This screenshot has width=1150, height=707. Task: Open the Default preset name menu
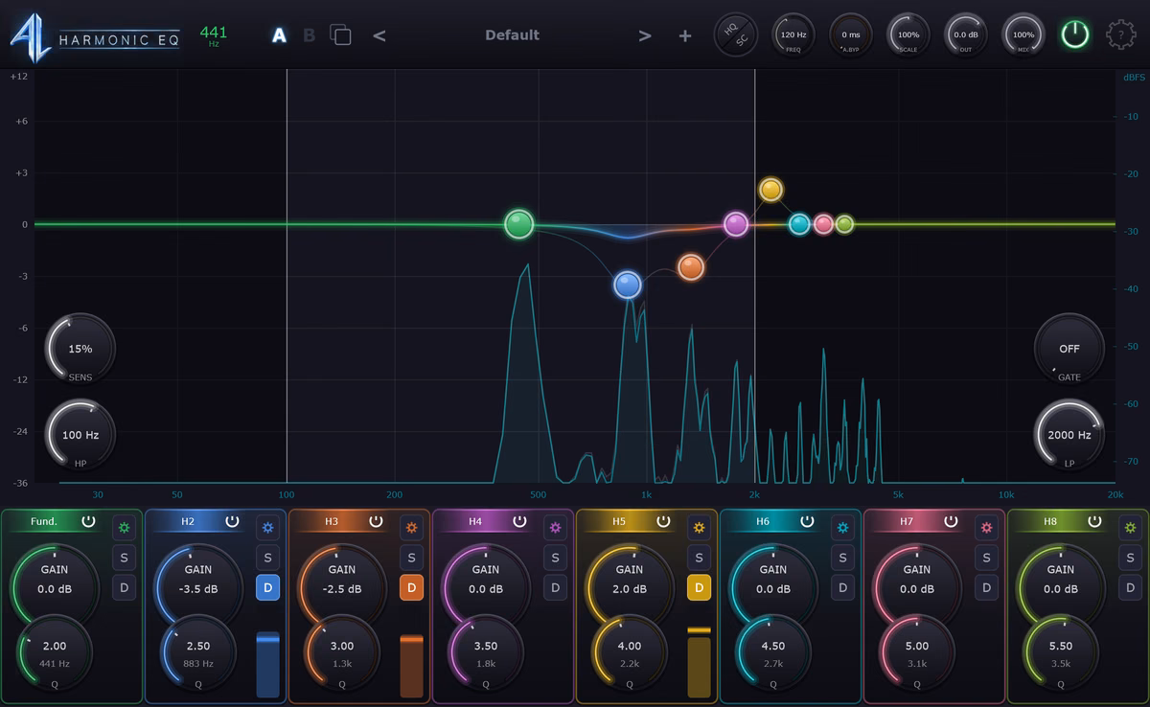(x=512, y=35)
